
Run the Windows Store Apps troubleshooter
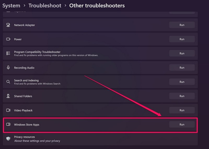click(182, 124)
